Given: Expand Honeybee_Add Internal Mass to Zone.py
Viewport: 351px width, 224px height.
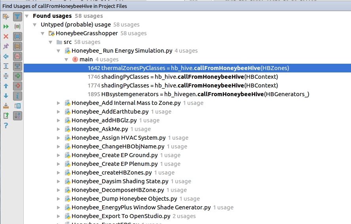Looking at the screenshot, I should (x=59, y=103).
